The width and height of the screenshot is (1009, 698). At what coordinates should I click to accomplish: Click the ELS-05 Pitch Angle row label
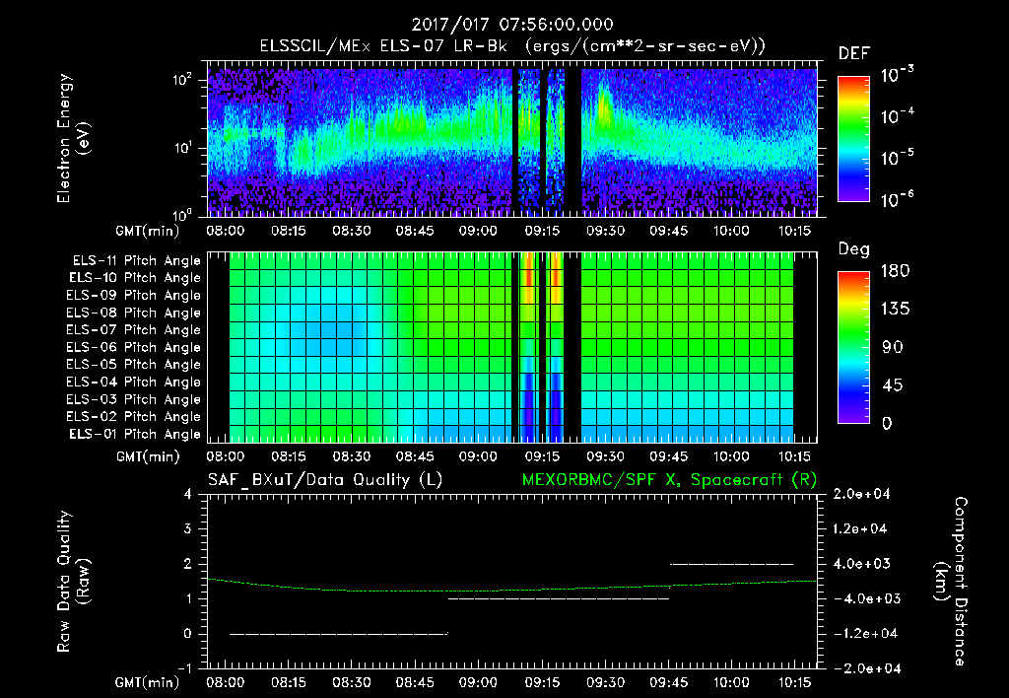pos(134,365)
